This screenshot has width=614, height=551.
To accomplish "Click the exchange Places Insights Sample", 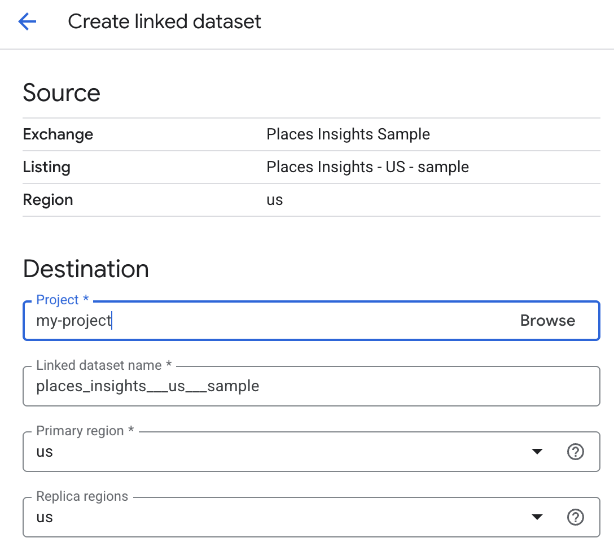I will tap(348, 134).
